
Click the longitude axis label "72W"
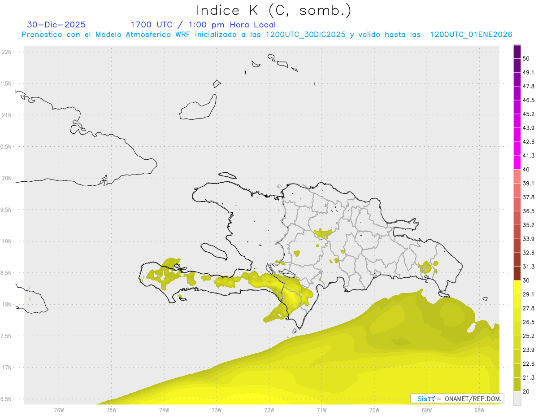(269, 410)
